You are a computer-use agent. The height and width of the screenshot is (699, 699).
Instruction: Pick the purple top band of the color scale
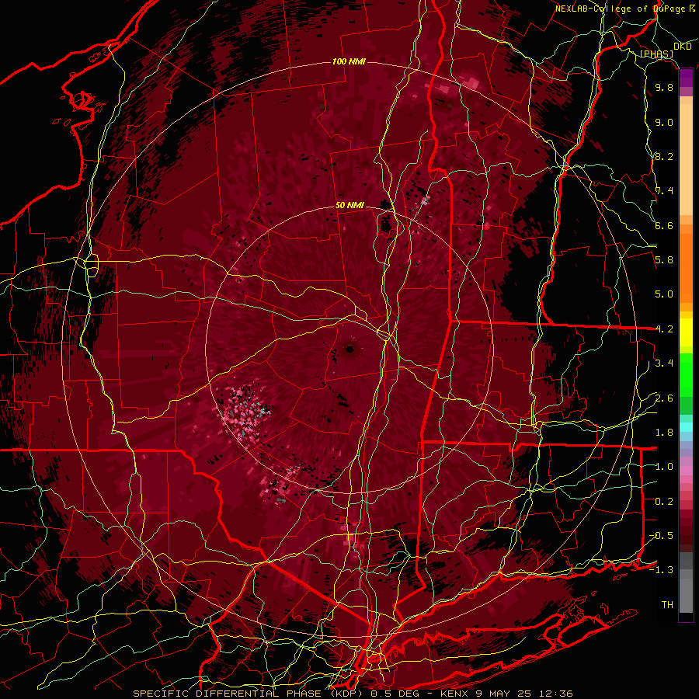pos(686,78)
